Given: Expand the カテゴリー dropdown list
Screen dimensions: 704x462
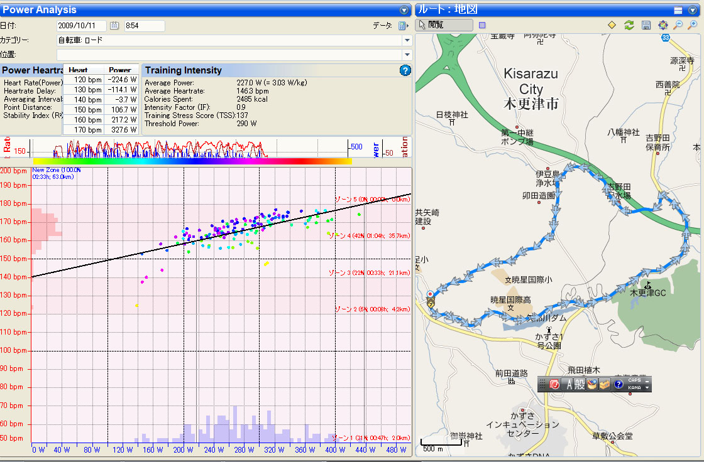Looking at the screenshot, I should [407, 40].
